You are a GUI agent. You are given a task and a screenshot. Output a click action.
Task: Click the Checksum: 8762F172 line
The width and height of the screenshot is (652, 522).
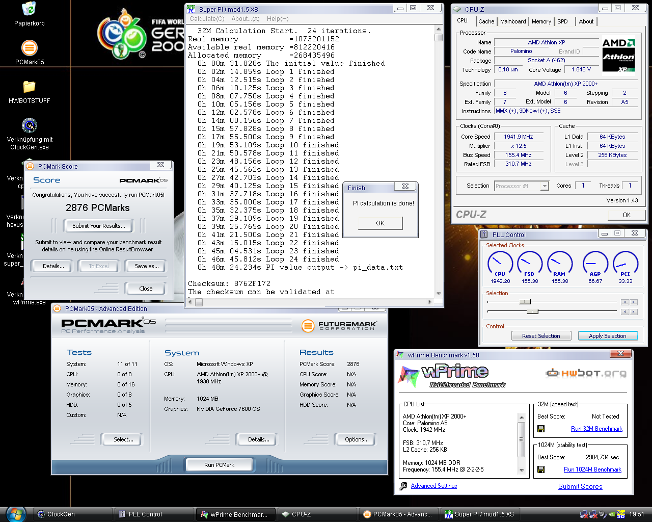coord(229,283)
